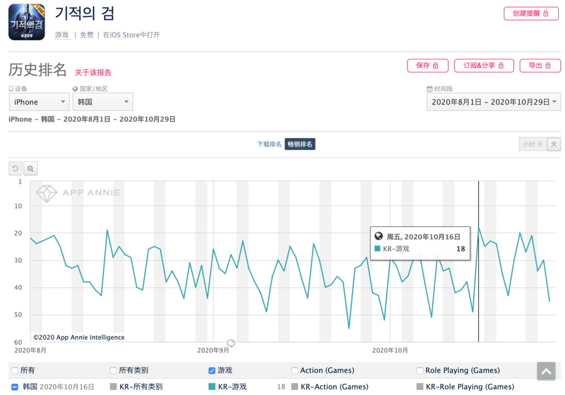Click the scroll-to-top arrow button
The width and height of the screenshot is (565, 395).
pyautogui.click(x=546, y=371)
